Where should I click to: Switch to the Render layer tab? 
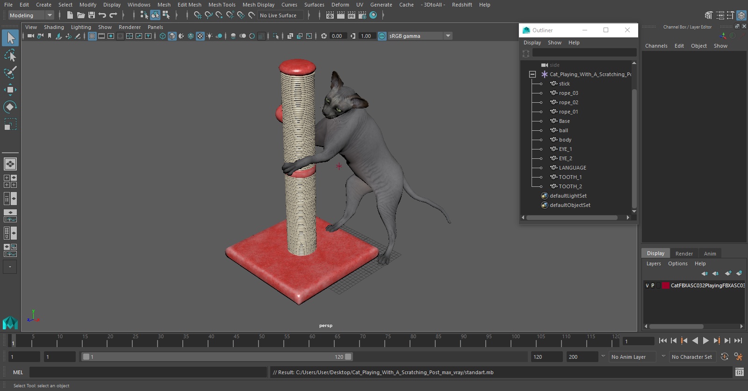click(684, 254)
